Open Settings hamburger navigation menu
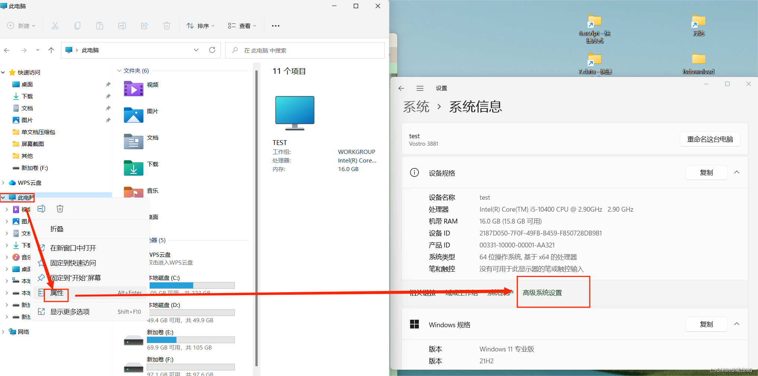Screen dimensions: 758x376 (420, 88)
